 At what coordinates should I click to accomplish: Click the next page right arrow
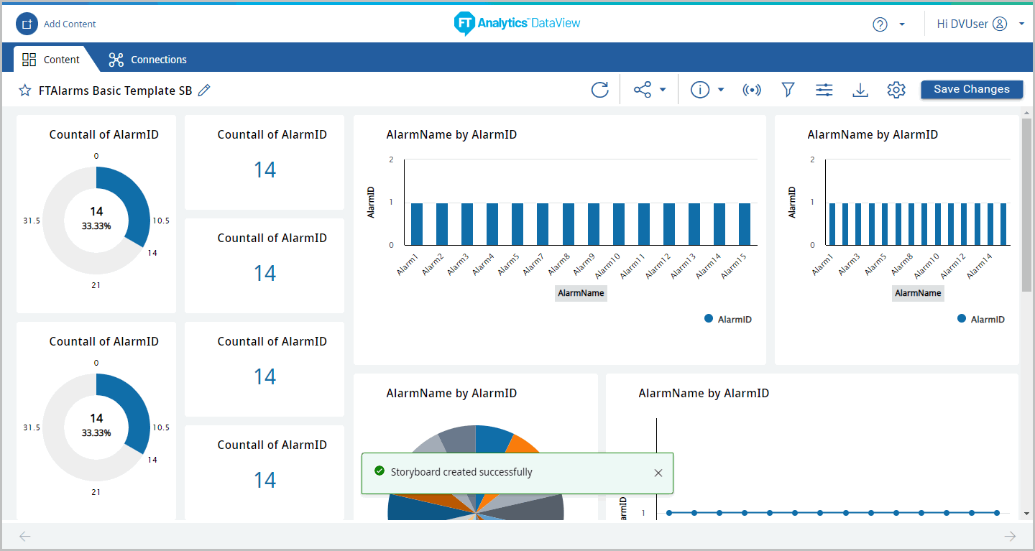[1010, 536]
